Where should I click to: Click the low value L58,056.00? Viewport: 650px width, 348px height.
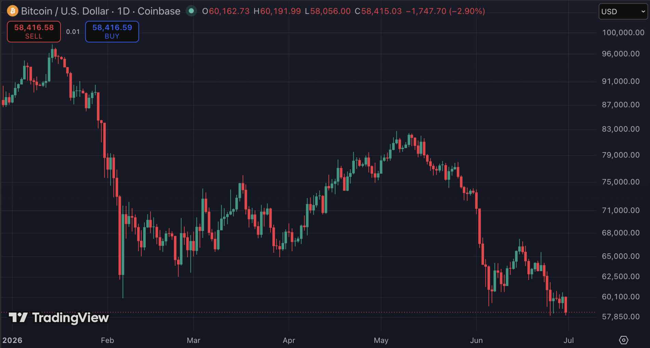[328, 11]
